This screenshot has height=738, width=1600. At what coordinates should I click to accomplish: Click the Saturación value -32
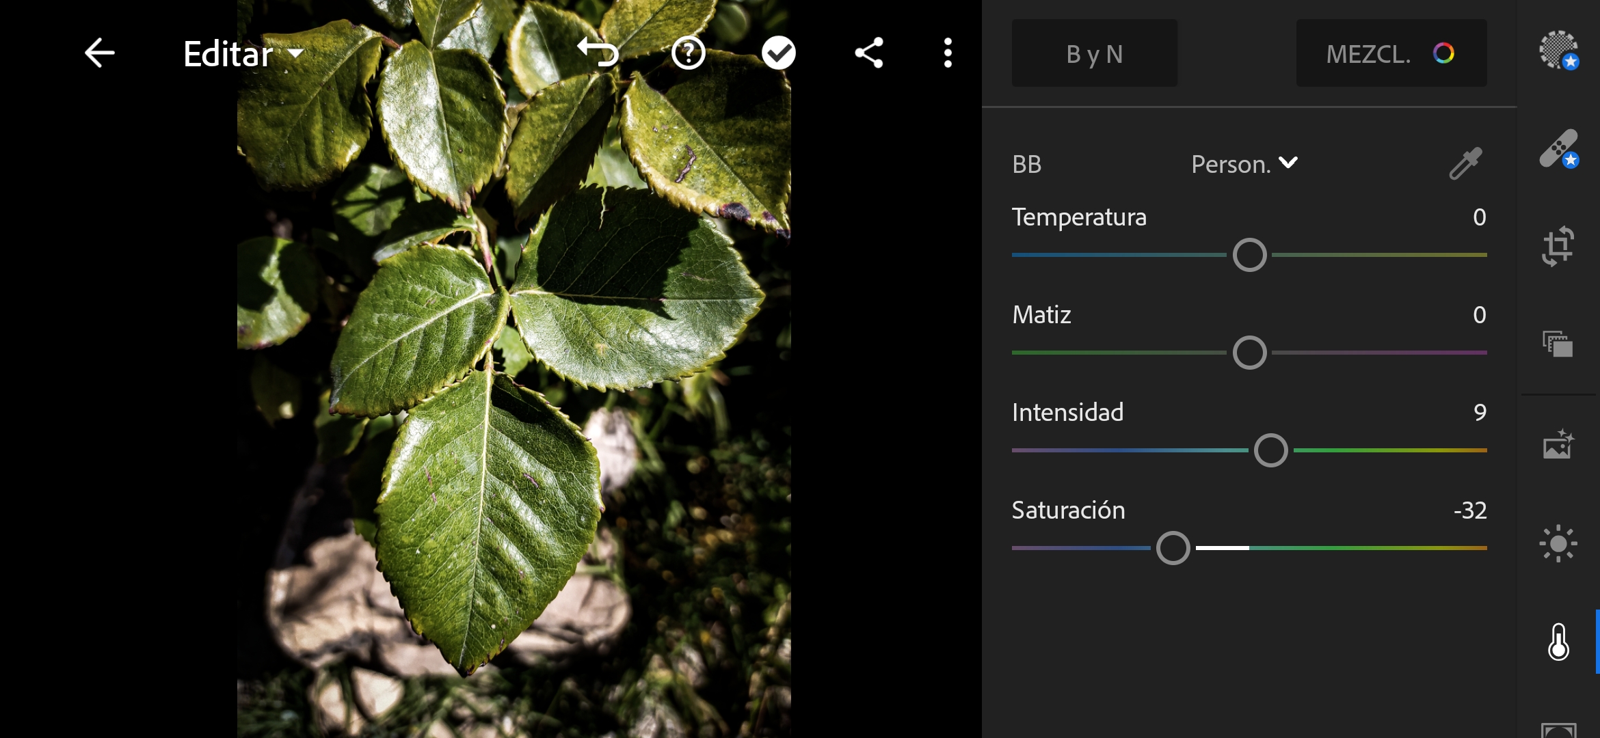[1470, 510]
